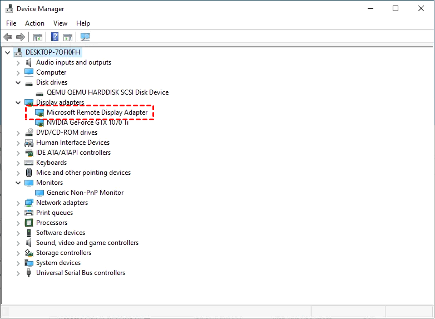The width and height of the screenshot is (435, 319).
Task: Click the Generic Non-PnP Monitor icon
Action: (x=39, y=193)
